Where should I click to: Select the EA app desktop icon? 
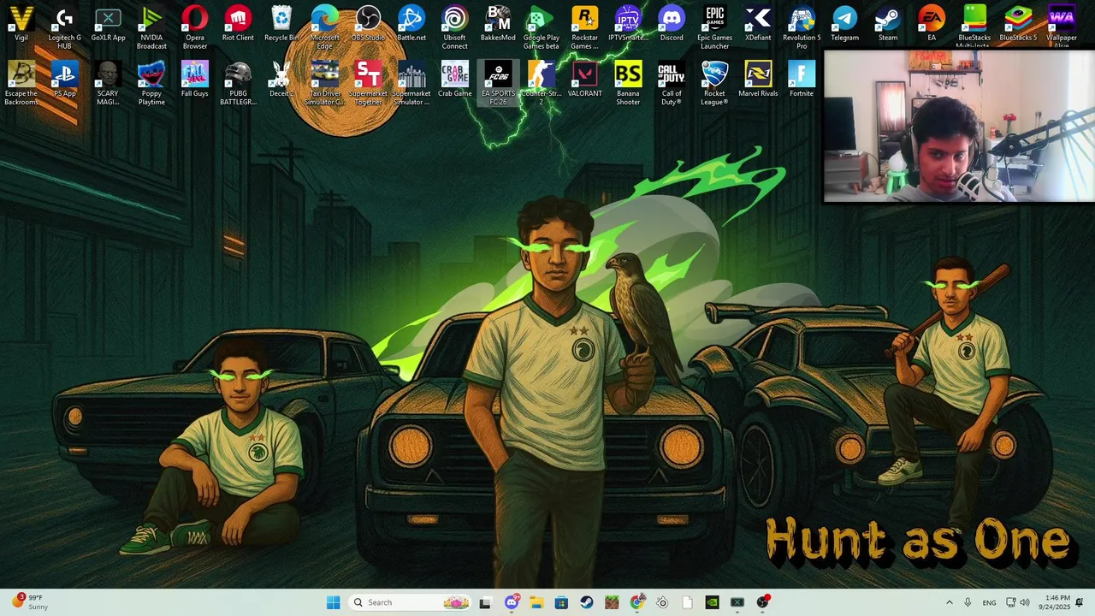[x=932, y=24]
